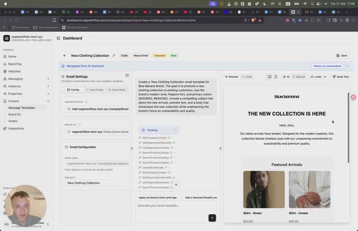
Task: Switch email view to Preview
Action: [231, 77]
